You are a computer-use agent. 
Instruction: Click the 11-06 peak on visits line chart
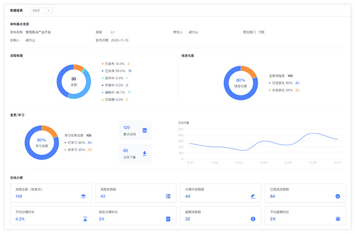click(312, 134)
